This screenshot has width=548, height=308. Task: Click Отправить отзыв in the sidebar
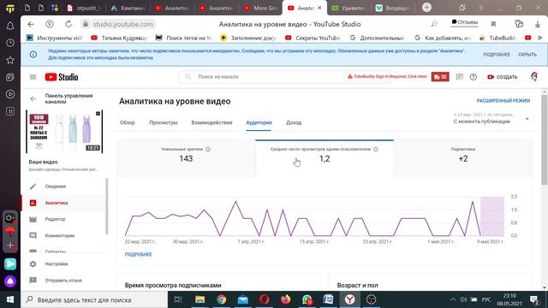pyautogui.click(x=63, y=280)
